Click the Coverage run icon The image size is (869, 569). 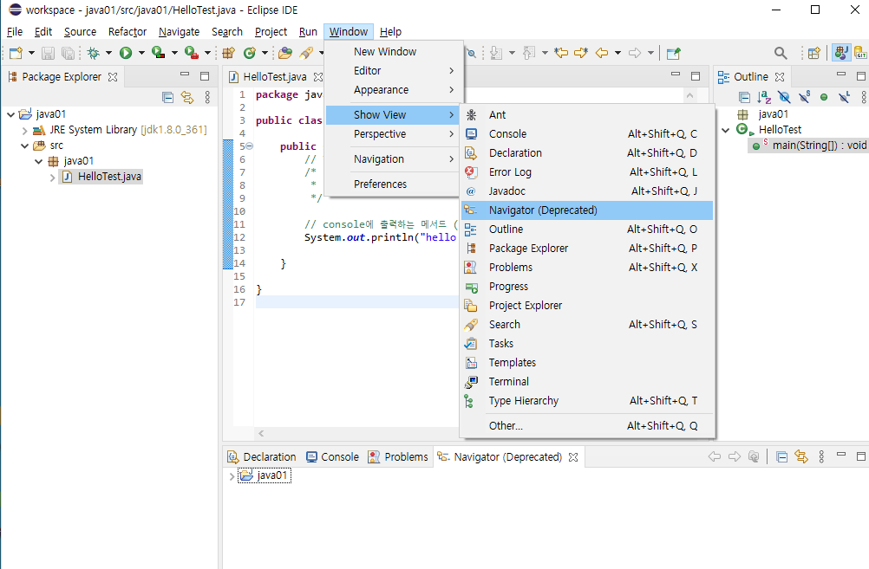159,53
